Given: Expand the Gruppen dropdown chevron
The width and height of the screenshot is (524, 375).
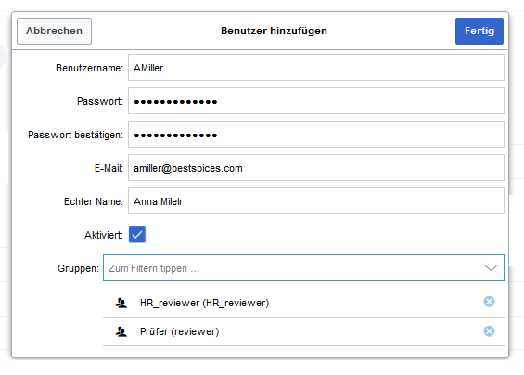Looking at the screenshot, I should click(x=491, y=268).
